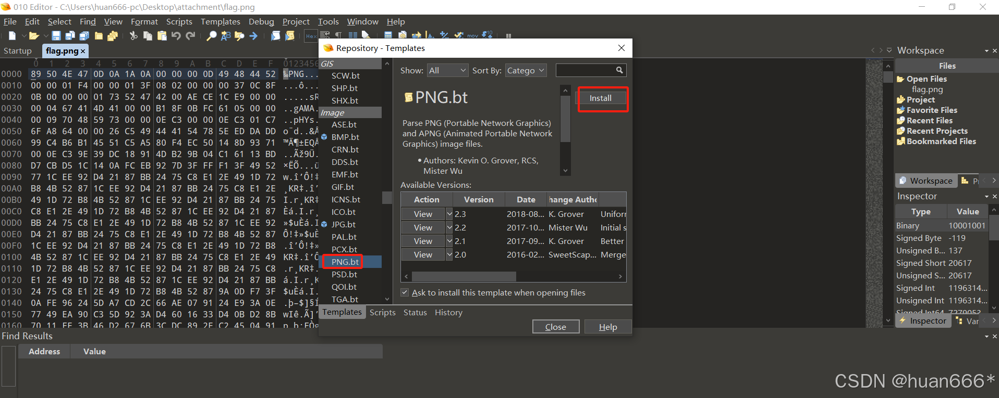Screen dimensions: 999x398
Task: Click the Open file folder icon
Action: point(34,35)
